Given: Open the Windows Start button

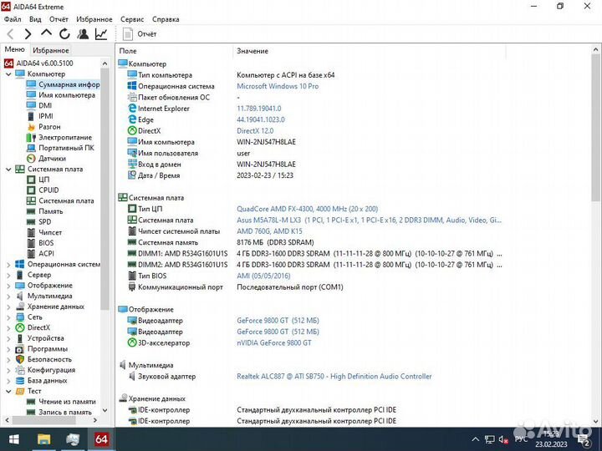Looking at the screenshot, I should tap(14, 439).
